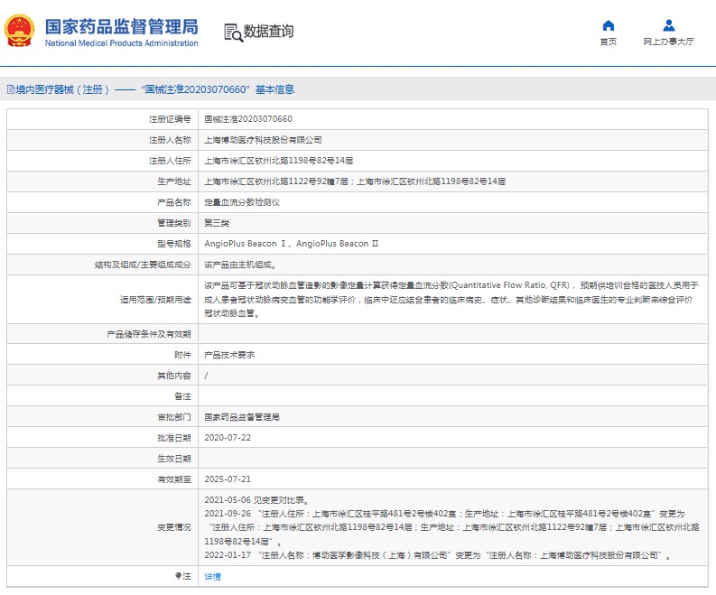716x595 pixels.
Task: Select approval department 国家药品监督管理局 value
Action: (x=242, y=417)
